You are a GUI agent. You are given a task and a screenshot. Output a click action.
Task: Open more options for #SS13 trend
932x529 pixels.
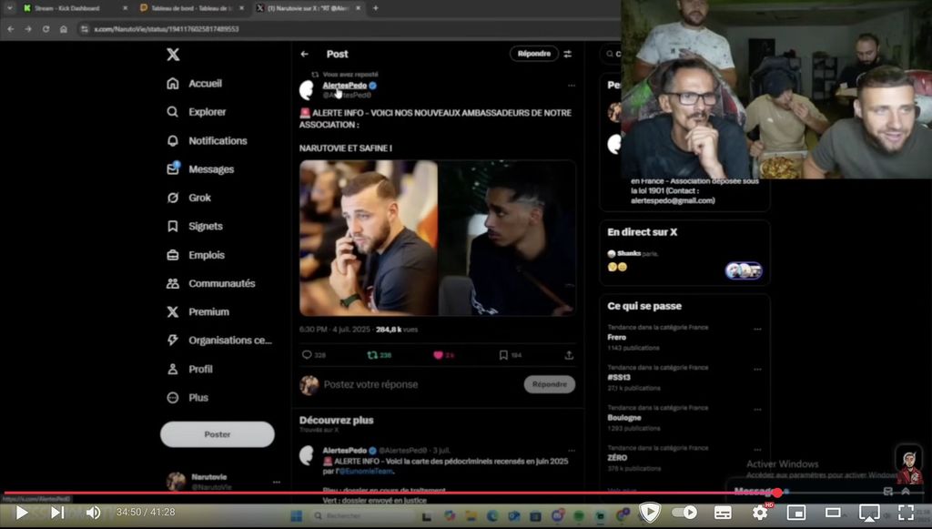[757, 369]
